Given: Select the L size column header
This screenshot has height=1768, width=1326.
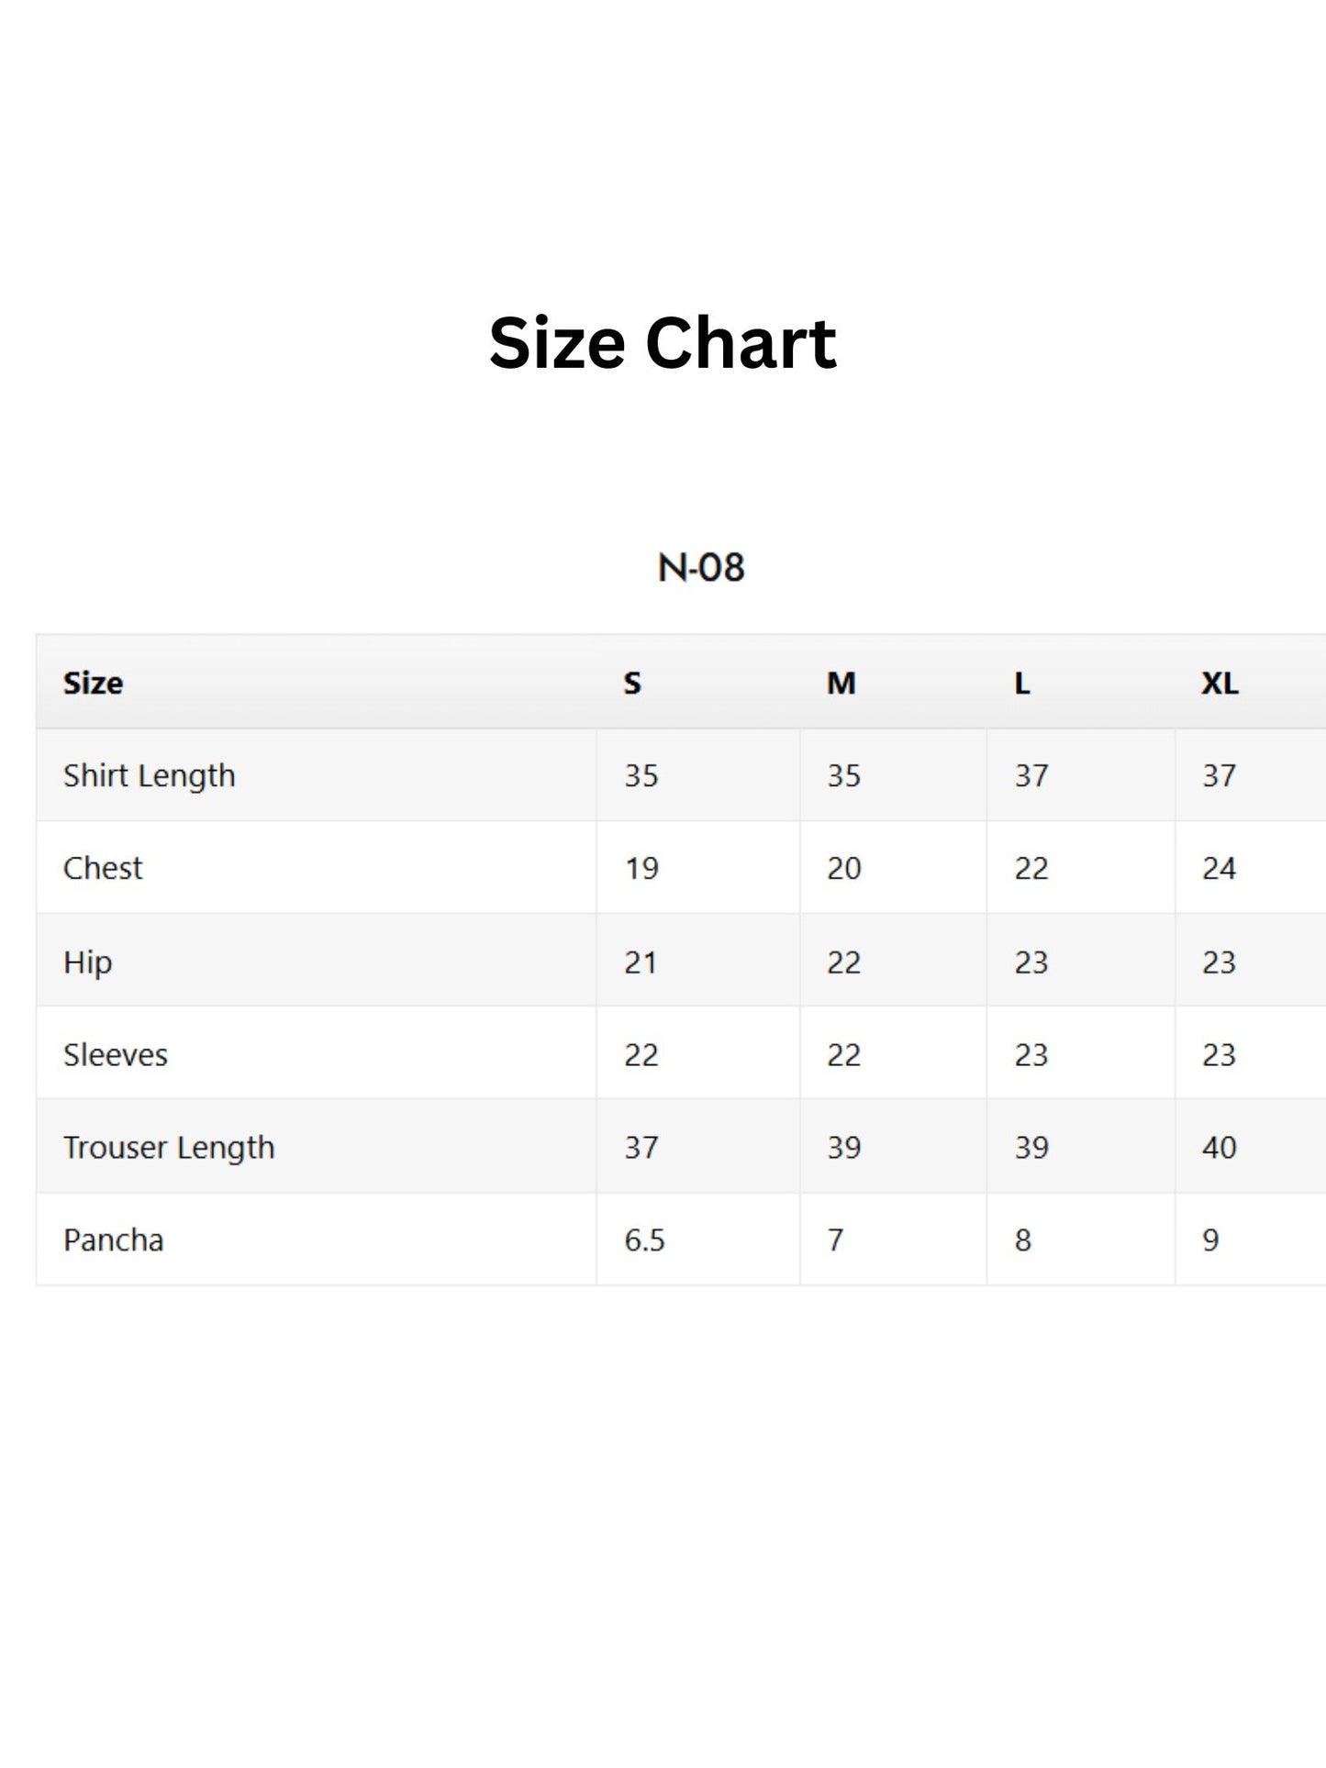Looking at the screenshot, I should [x=1022, y=683].
